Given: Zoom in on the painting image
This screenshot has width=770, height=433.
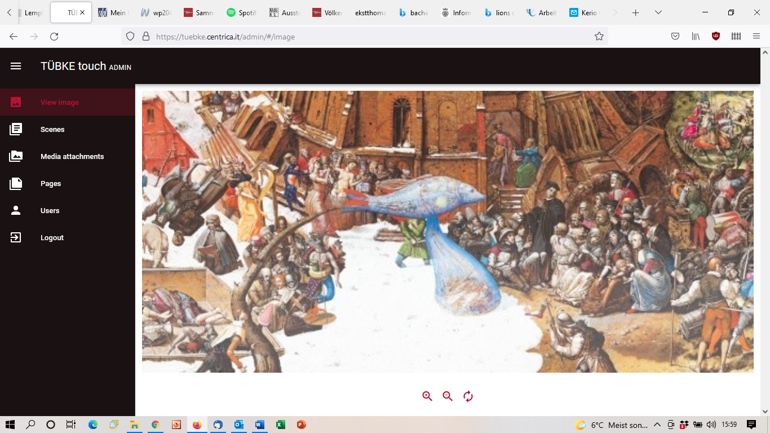Looking at the screenshot, I should (427, 396).
